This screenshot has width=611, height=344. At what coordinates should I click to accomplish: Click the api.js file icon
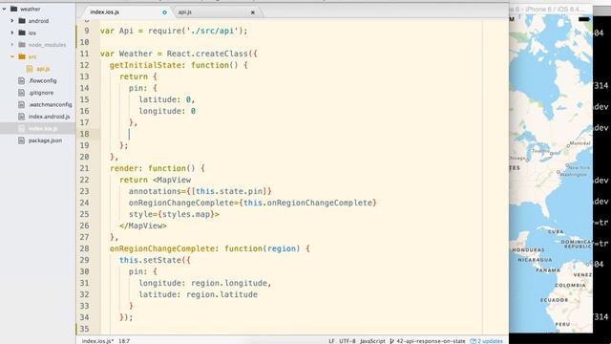[x=30, y=69]
